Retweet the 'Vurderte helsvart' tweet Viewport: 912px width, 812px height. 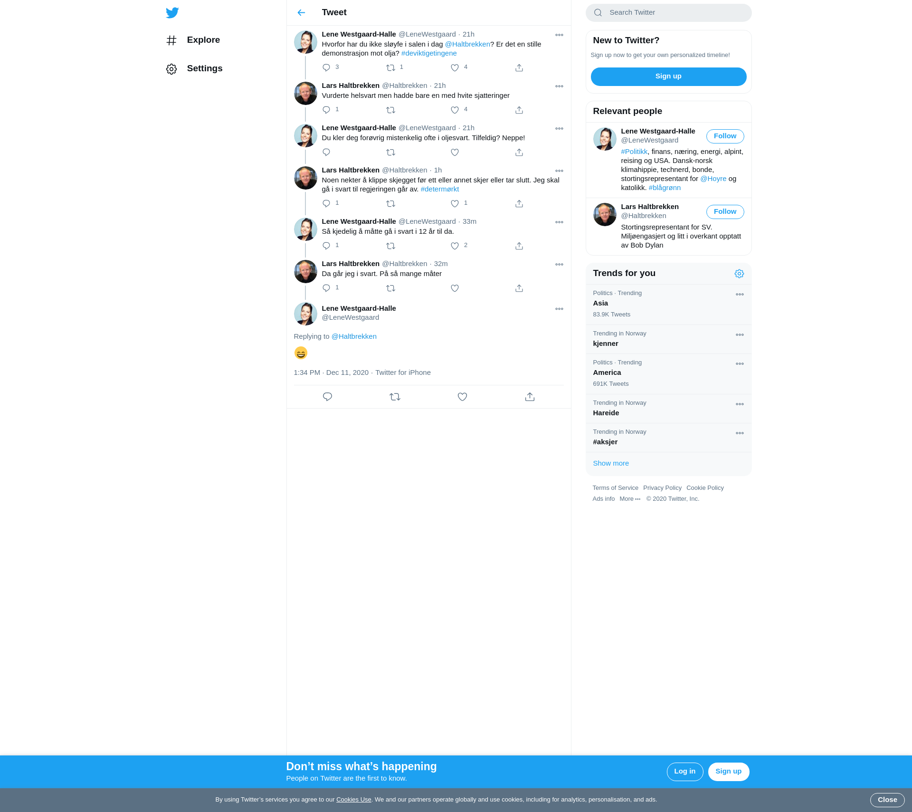(x=390, y=110)
